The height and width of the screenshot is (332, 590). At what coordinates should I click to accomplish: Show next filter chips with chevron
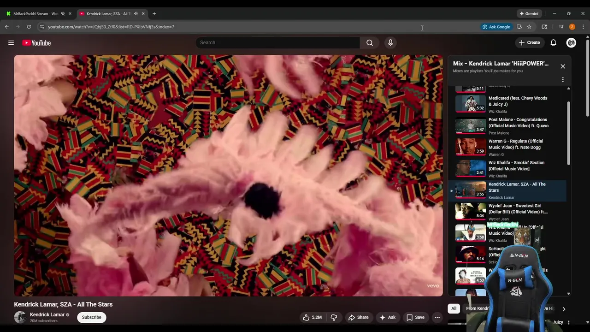point(564,309)
